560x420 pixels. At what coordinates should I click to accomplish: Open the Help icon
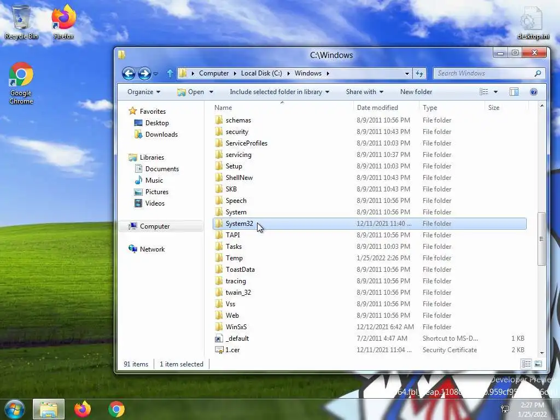tap(534, 92)
